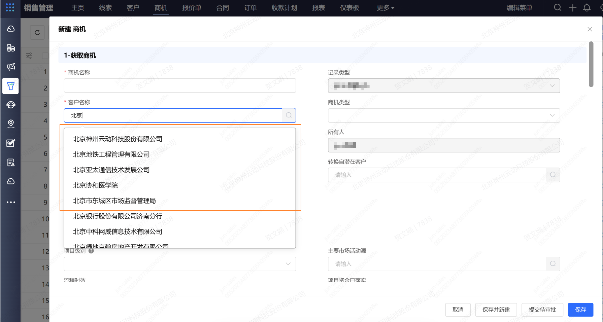Choose 北京协和医学院 from suggestions
This screenshot has height=322, width=603.
(x=96, y=185)
